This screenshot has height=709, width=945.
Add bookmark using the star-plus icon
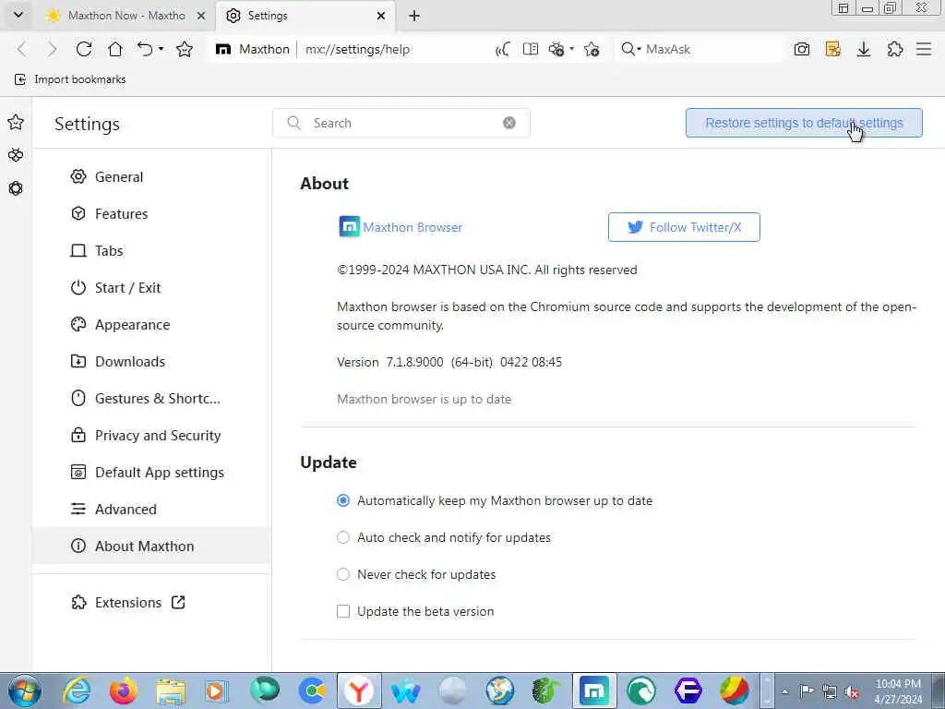pos(592,50)
